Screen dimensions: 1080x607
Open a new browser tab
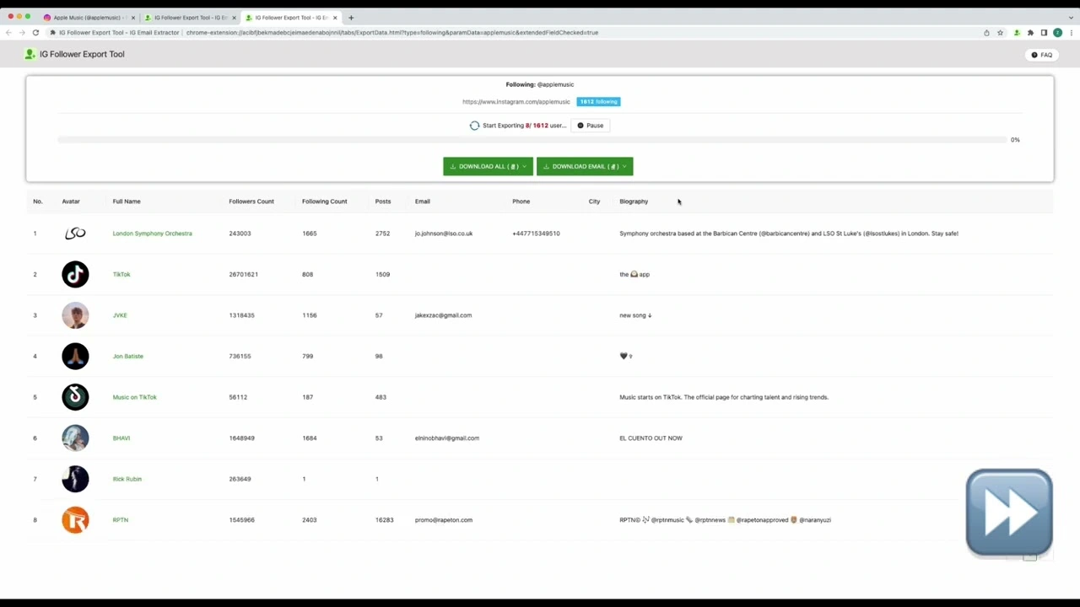point(351,18)
